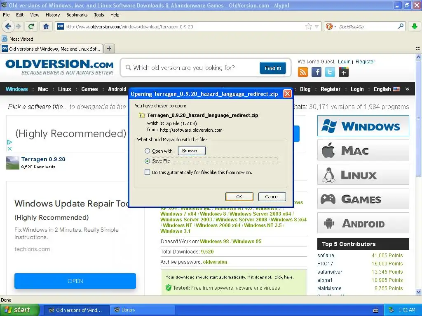Click Cancel in the download dialog
The image size is (422, 316).
pyautogui.click(x=272, y=196)
